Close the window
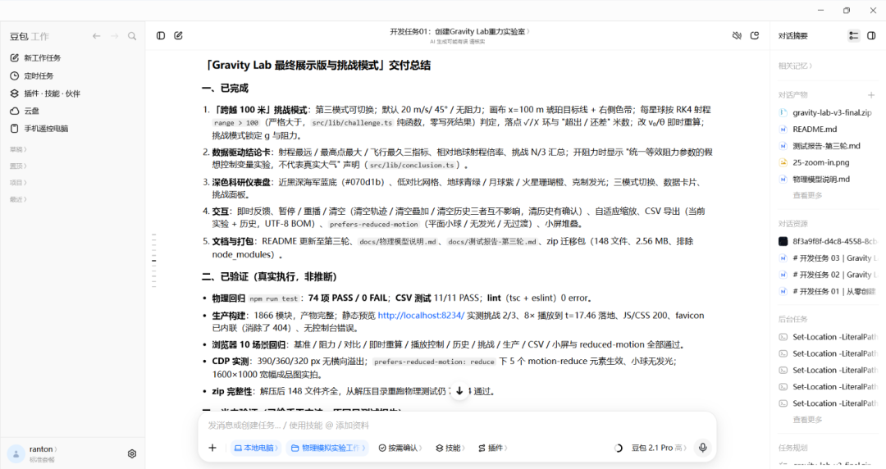Screen dimensions: 886x469 873,10
